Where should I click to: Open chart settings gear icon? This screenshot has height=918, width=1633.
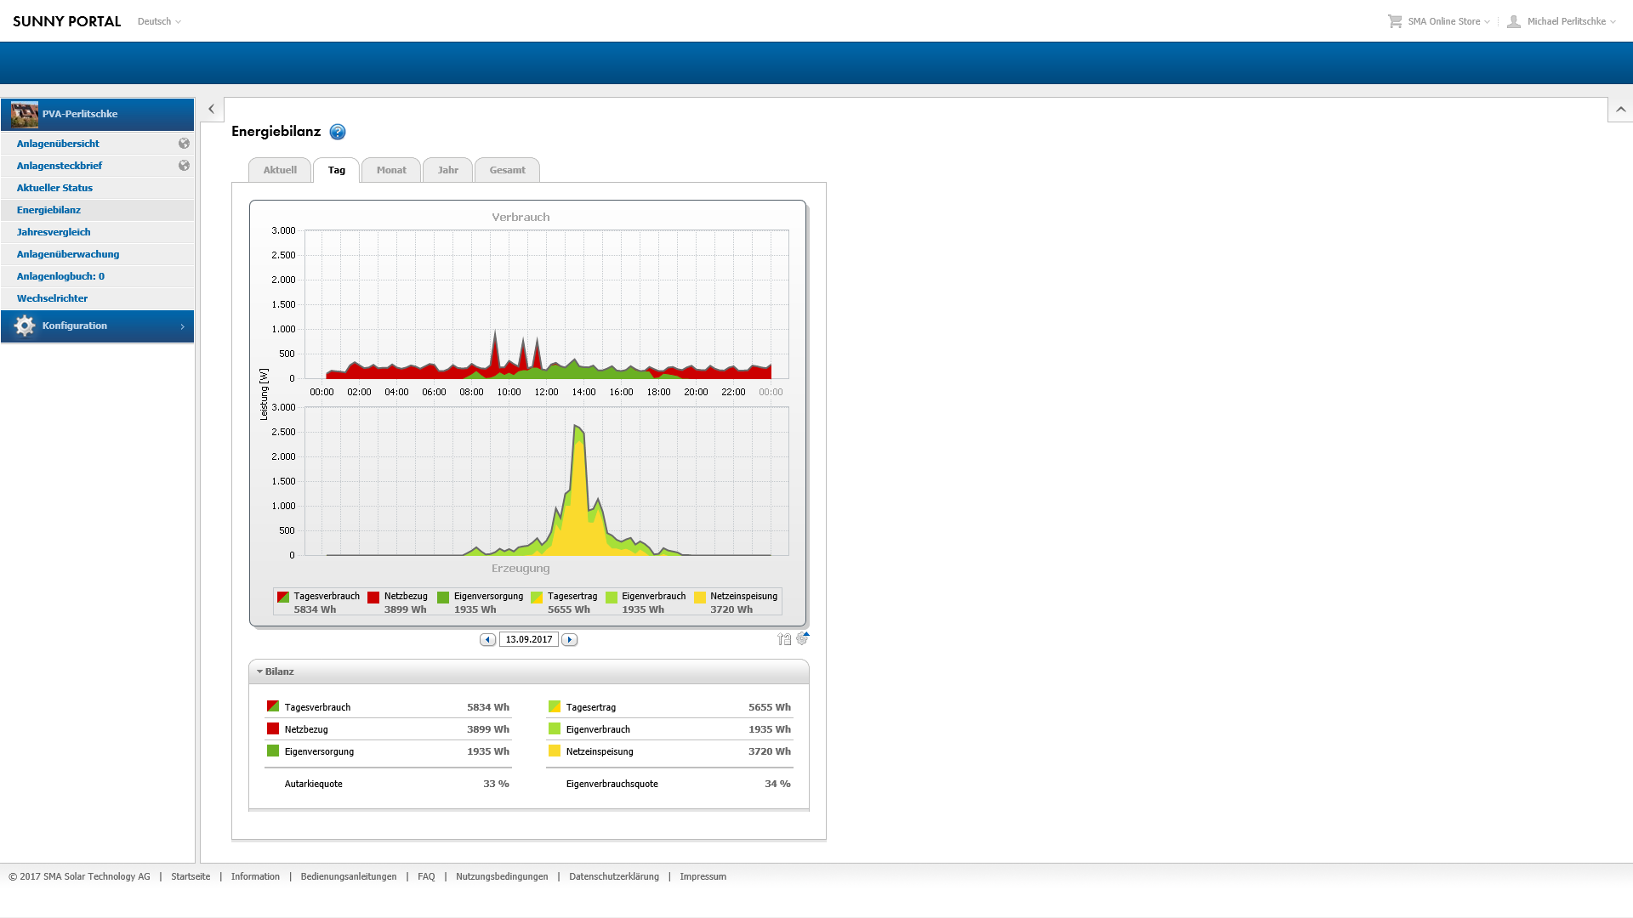pyautogui.click(x=802, y=638)
